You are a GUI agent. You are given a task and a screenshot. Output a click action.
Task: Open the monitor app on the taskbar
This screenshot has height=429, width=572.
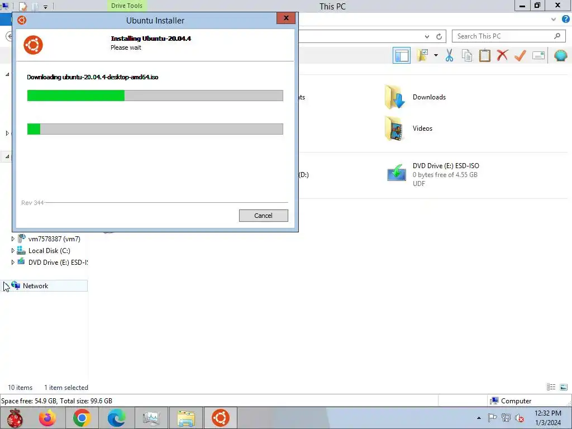(151, 418)
